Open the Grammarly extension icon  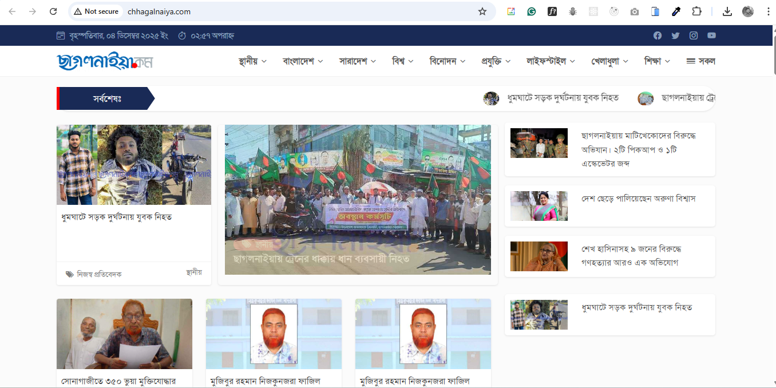(x=532, y=11)
